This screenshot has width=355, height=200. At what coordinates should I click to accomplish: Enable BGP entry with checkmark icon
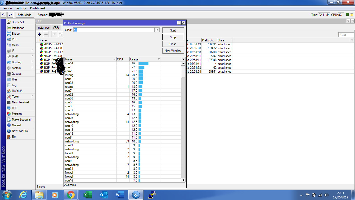54,34
